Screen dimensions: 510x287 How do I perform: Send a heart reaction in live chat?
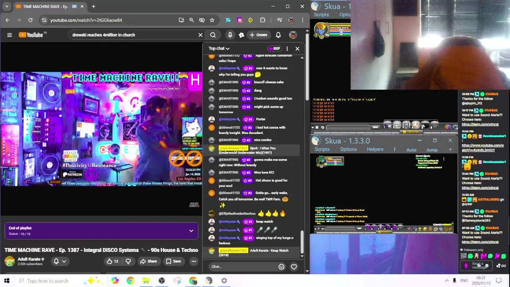[294, 267]
